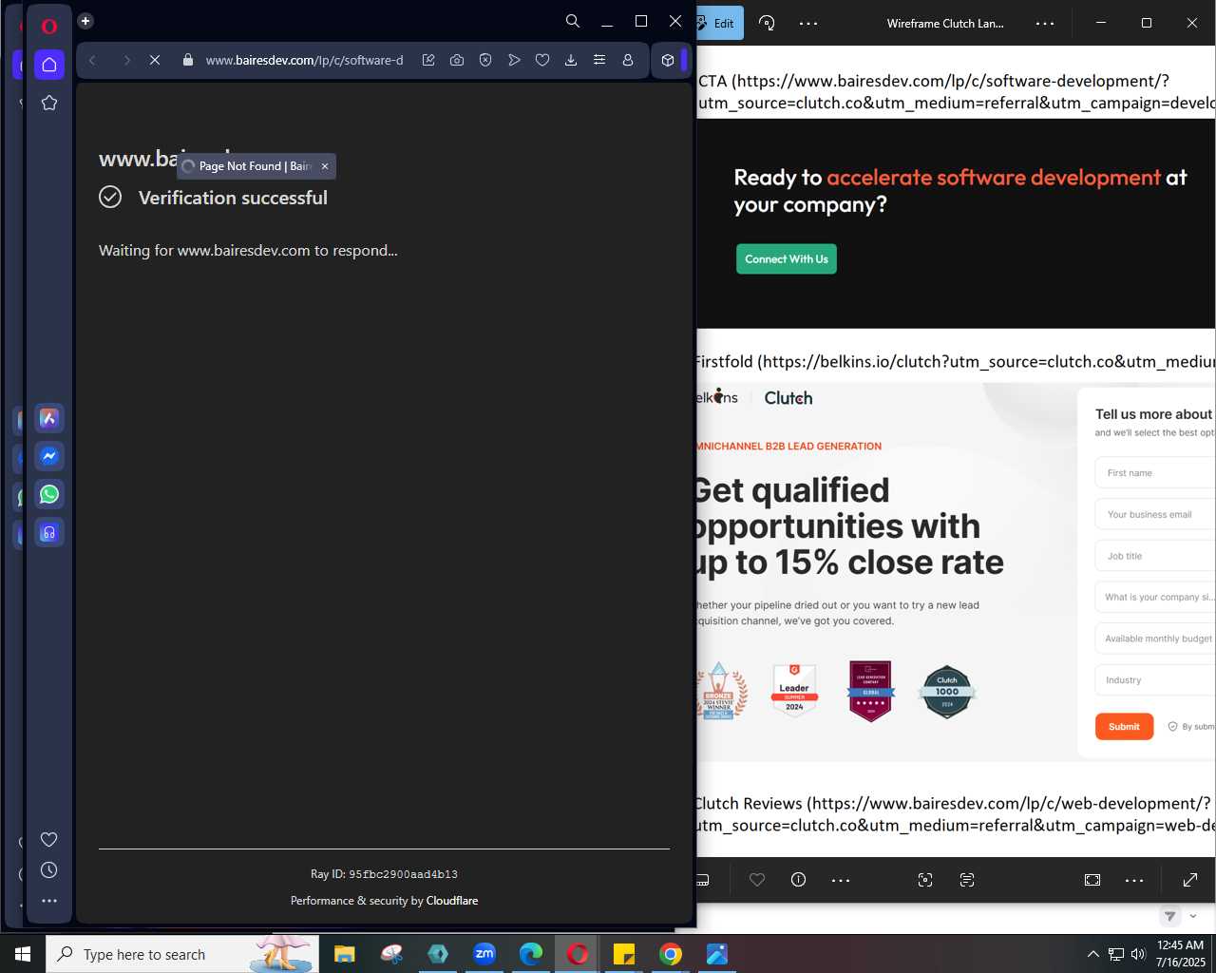
Task: Open three-dots menu beside Wireframe Clutch title
Action: pyautogui.click(x=1045, y=23)
